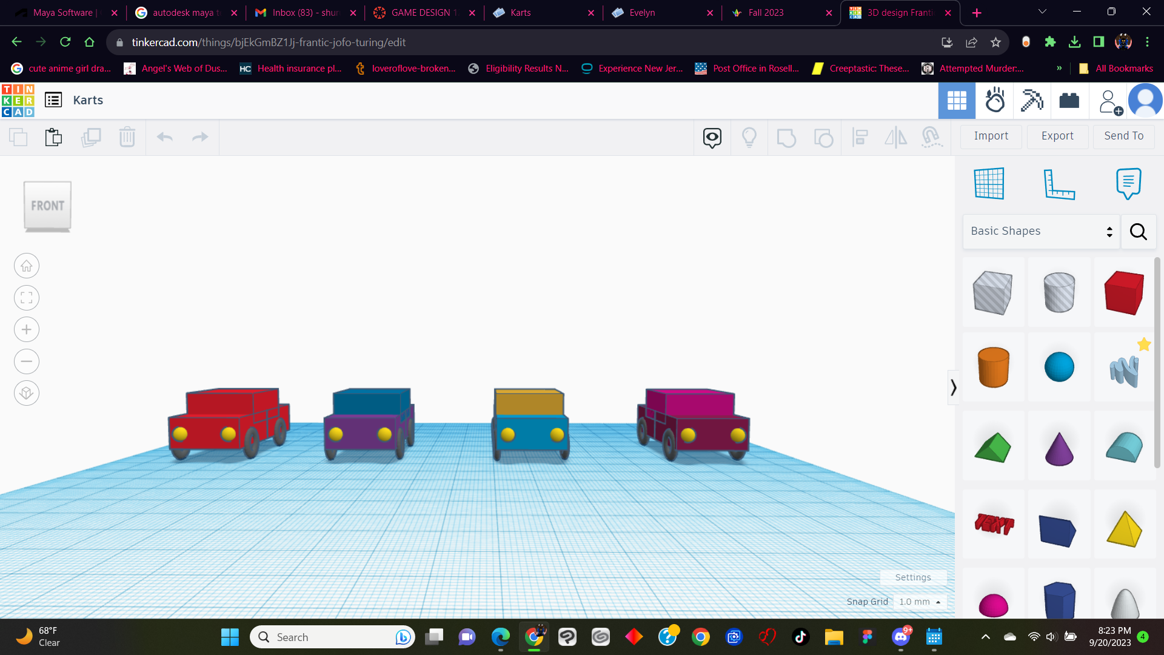The height and width of the screenshot is (655, 1164).
Task: Click the Import button
Action: [x=991, y=136]
